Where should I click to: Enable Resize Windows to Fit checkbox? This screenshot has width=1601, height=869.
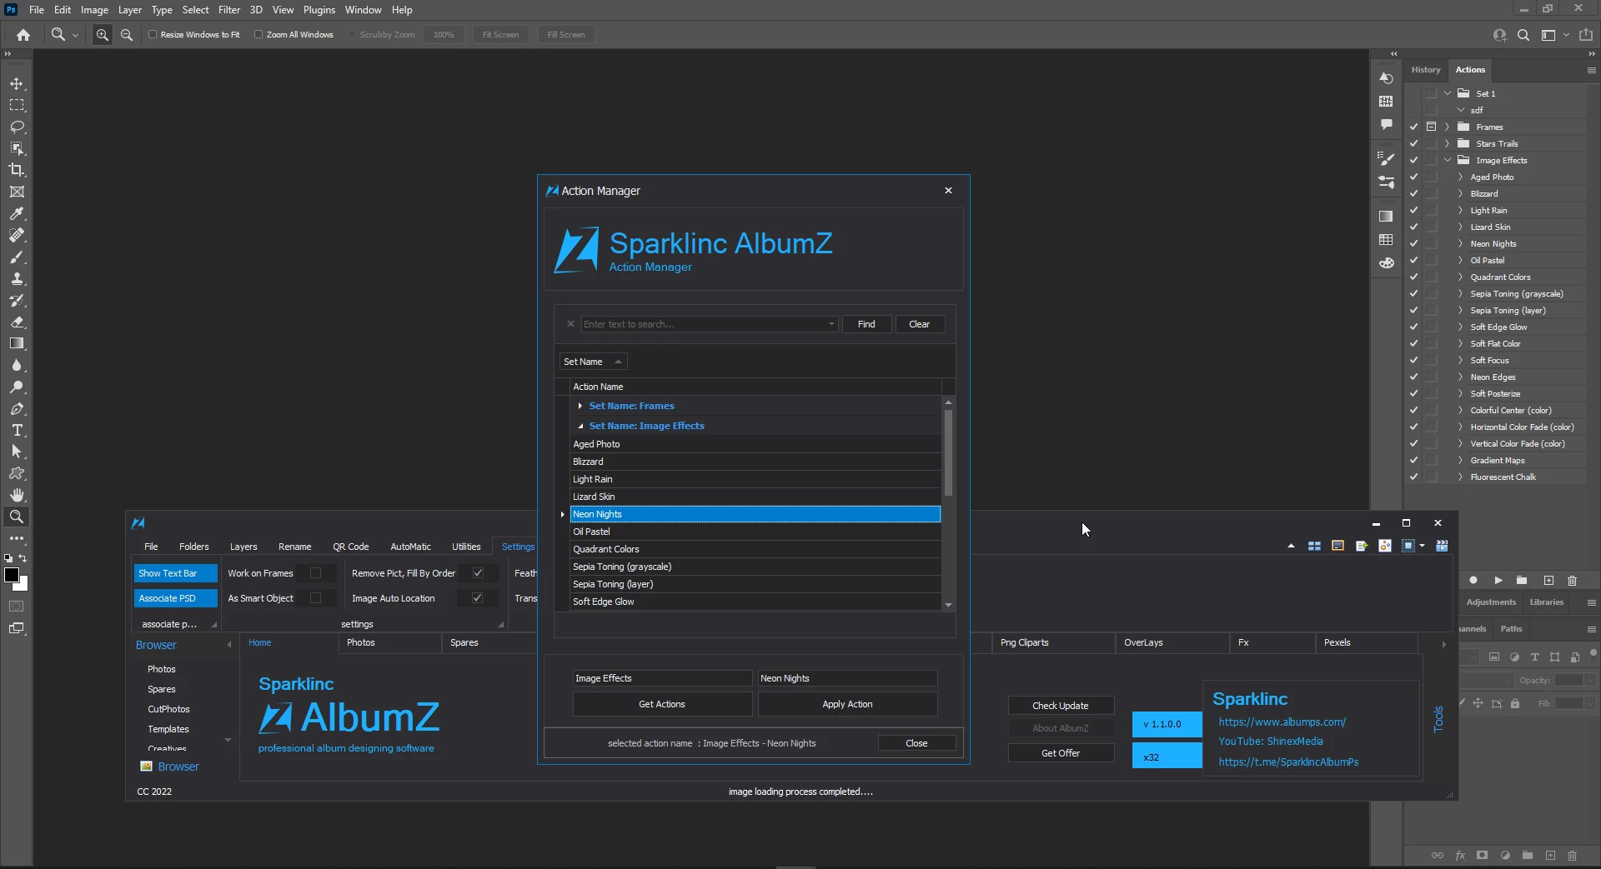(153, 35)
